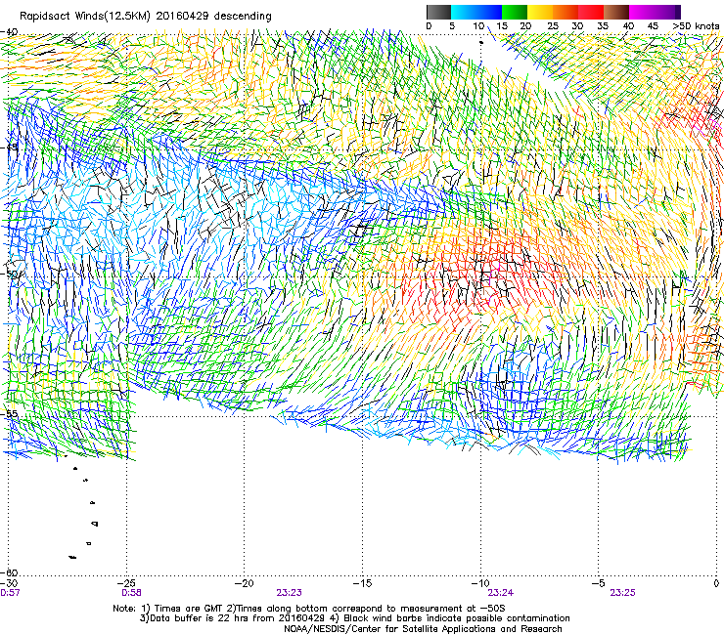Click the gray 0-5 knots color swatch
This screenshot has width=724, height=635.
coord(438,12)
